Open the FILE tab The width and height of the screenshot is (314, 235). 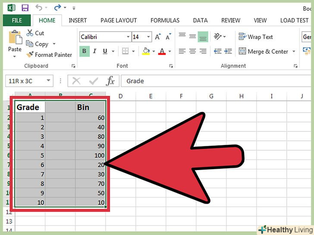pyautogui.click(x=17, y=20)
